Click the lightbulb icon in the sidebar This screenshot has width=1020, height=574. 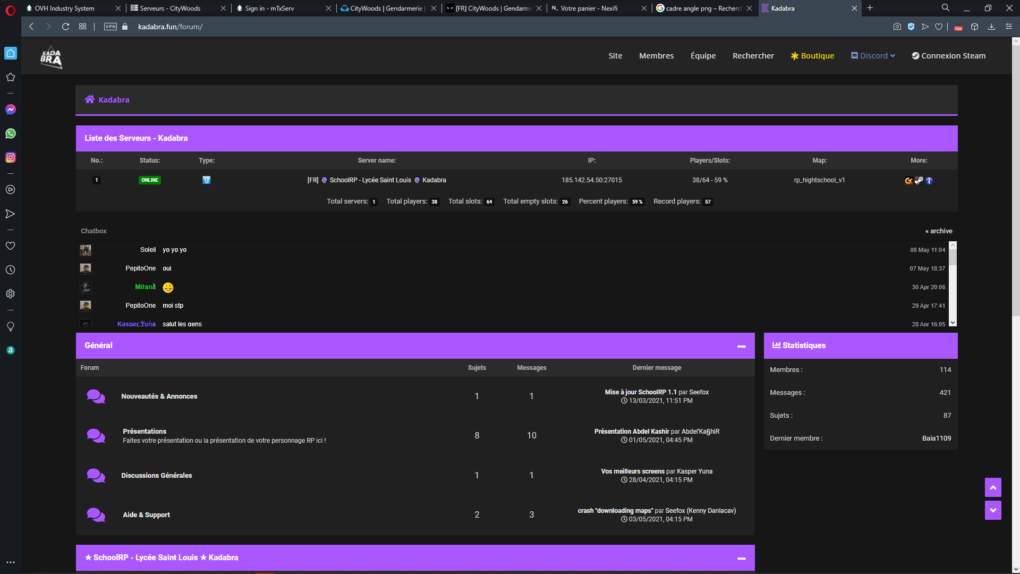click(10, 326)
